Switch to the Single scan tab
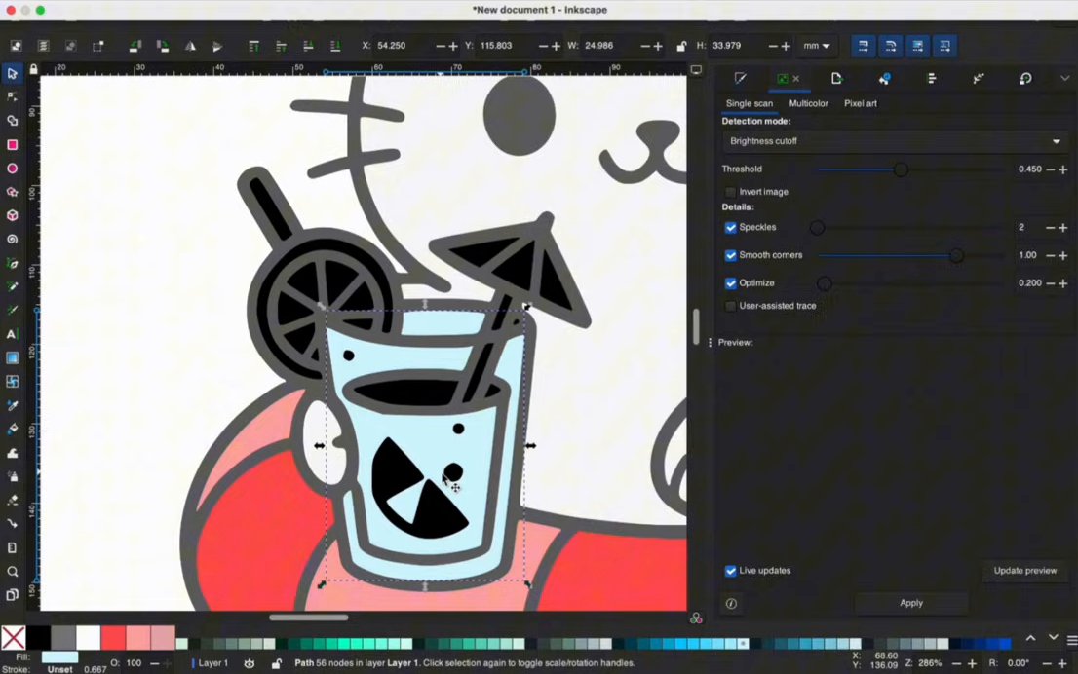The width and height of the screenshot is (1078, 674). point(750,104)
